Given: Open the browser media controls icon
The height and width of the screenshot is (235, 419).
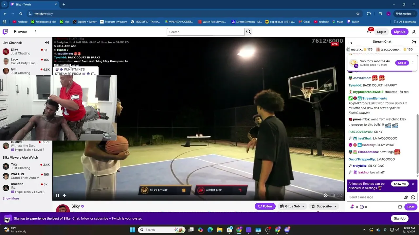Looking at the screenshot, I should [380, 14].
